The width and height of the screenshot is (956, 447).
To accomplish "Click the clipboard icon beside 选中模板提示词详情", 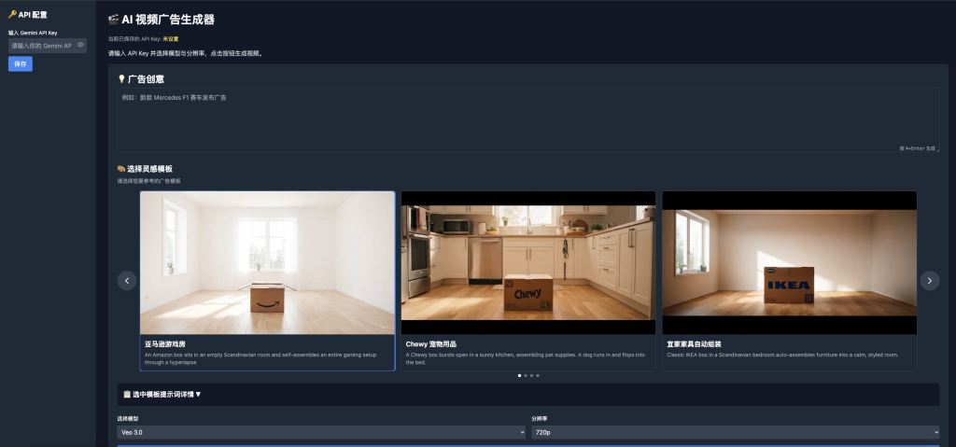I will coord(127,395).
